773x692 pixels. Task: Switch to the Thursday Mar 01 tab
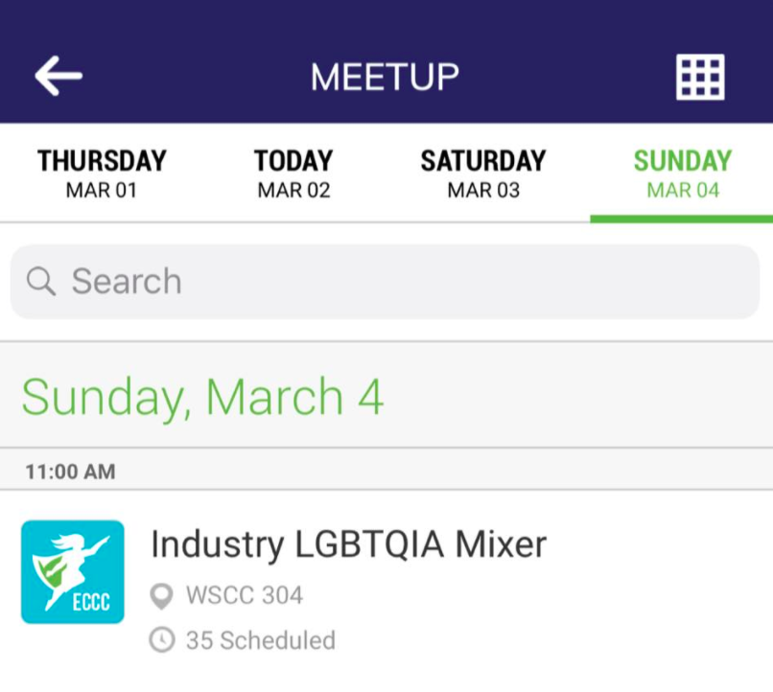(102, 173)
